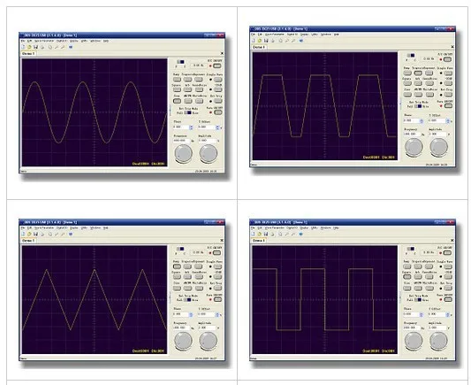This screenshot has height=385, width=471.
Task: Click Open file icon in sine-wave window
Action: [x=29, y=47]
